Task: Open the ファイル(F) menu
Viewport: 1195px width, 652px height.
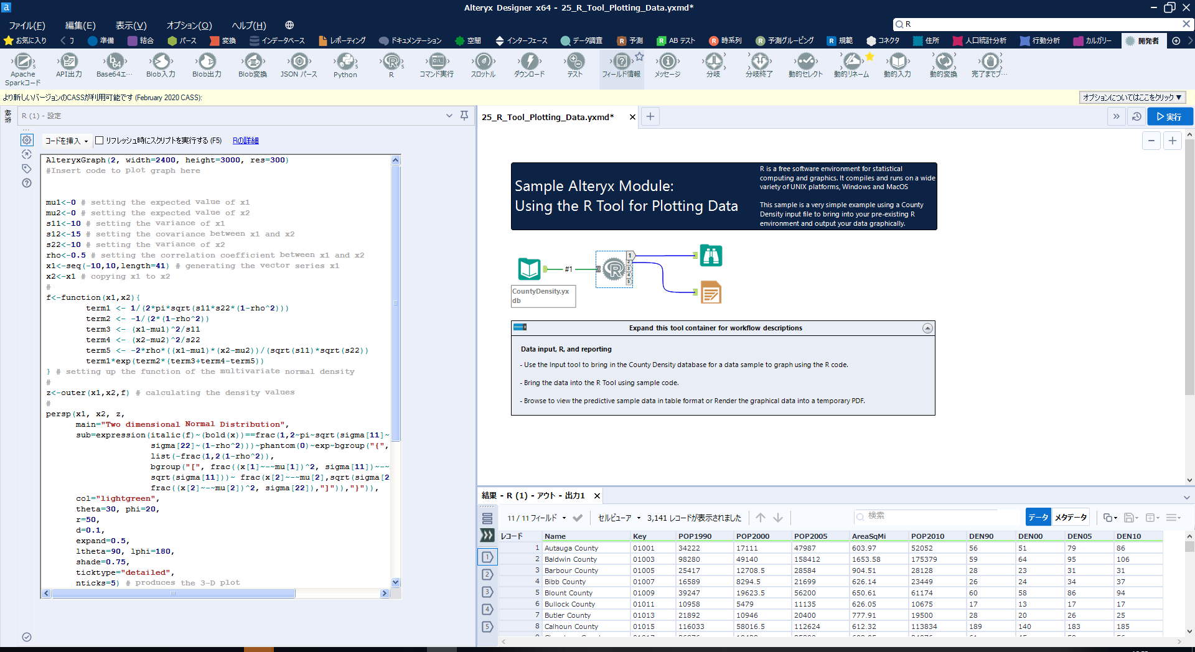Action: point(27,26)
